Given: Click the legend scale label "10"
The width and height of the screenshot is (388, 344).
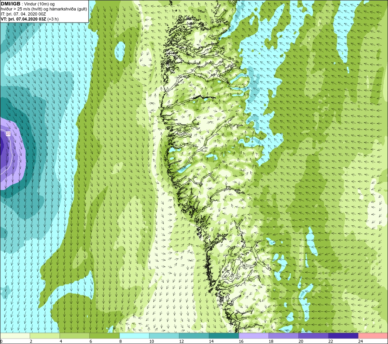Looking at the screenshot, I should (x=151, y=341).
